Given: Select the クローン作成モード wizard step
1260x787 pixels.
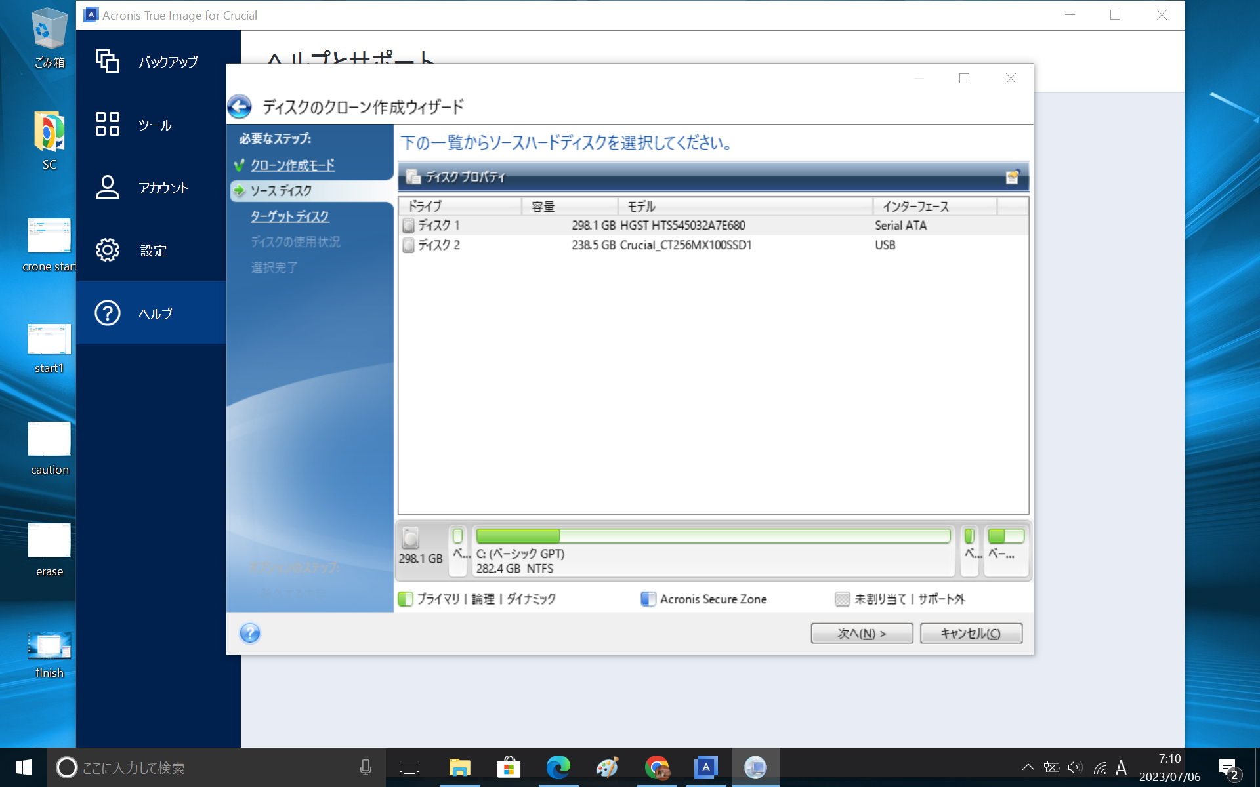Looking at the screenshot, I should pyautogui.click(x=291, y=165).
